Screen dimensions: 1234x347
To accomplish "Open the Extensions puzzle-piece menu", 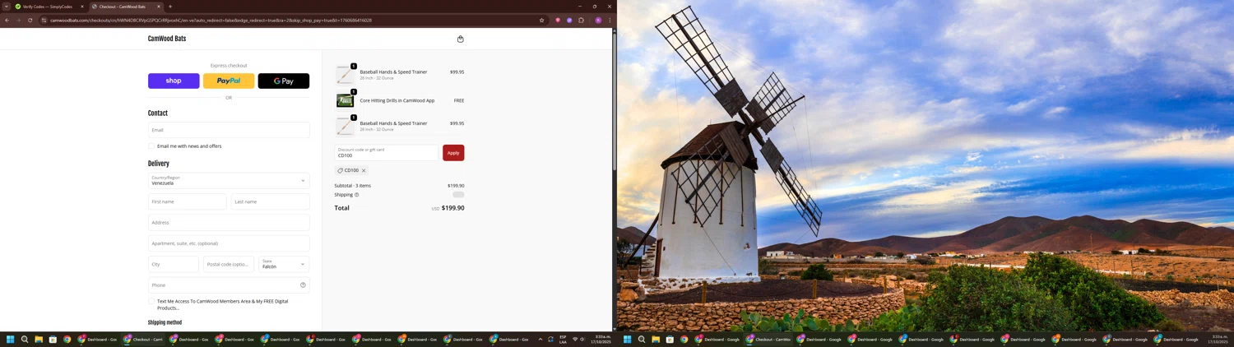I will click(x=581, y=20).
